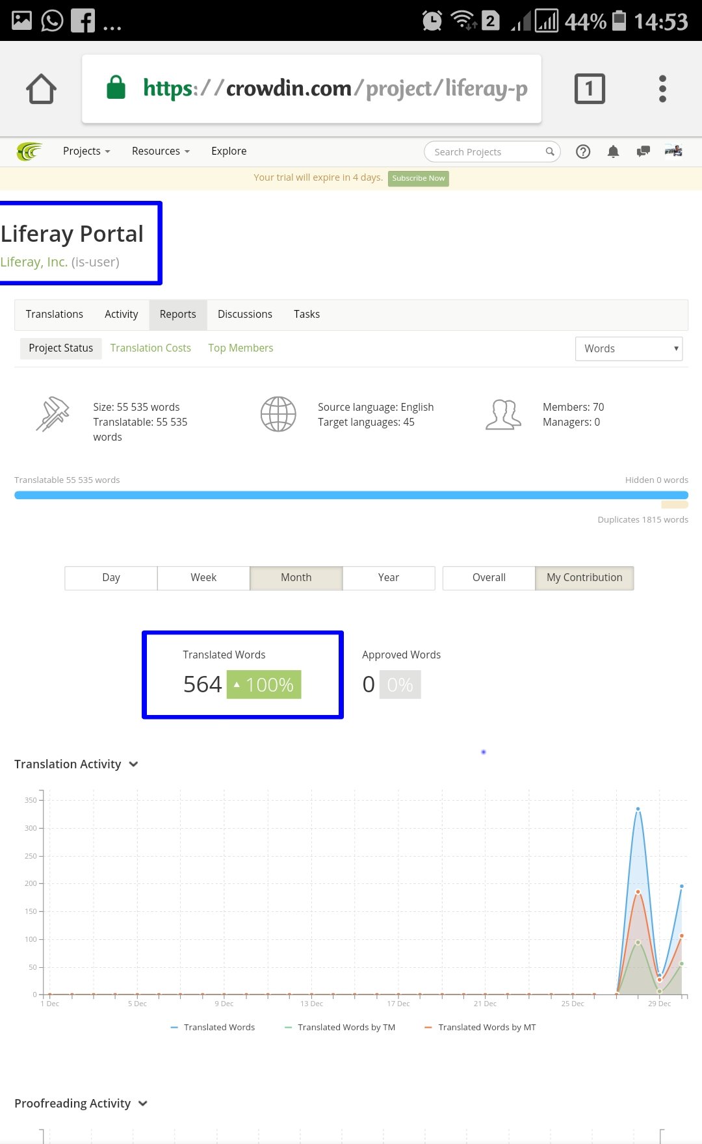702x1144 pixels.
Task: Tap the WhatsApp notification icon
Action: click(x=52, y=21)
